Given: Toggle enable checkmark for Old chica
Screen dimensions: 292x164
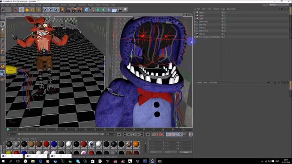Looking at the screenshot, I should click(x=225, y=25).
